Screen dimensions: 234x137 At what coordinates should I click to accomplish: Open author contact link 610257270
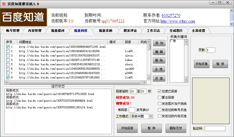171,15
